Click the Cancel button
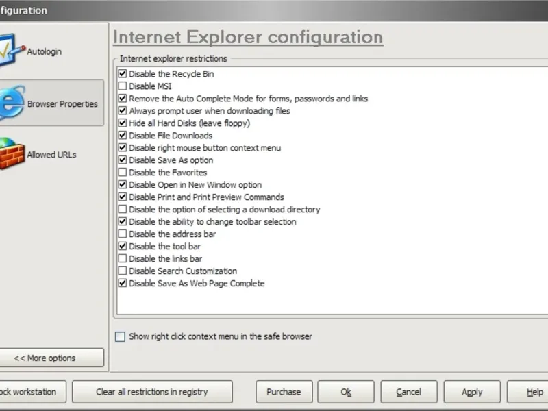Screen dimensions: 548x411 pos(408,392)
